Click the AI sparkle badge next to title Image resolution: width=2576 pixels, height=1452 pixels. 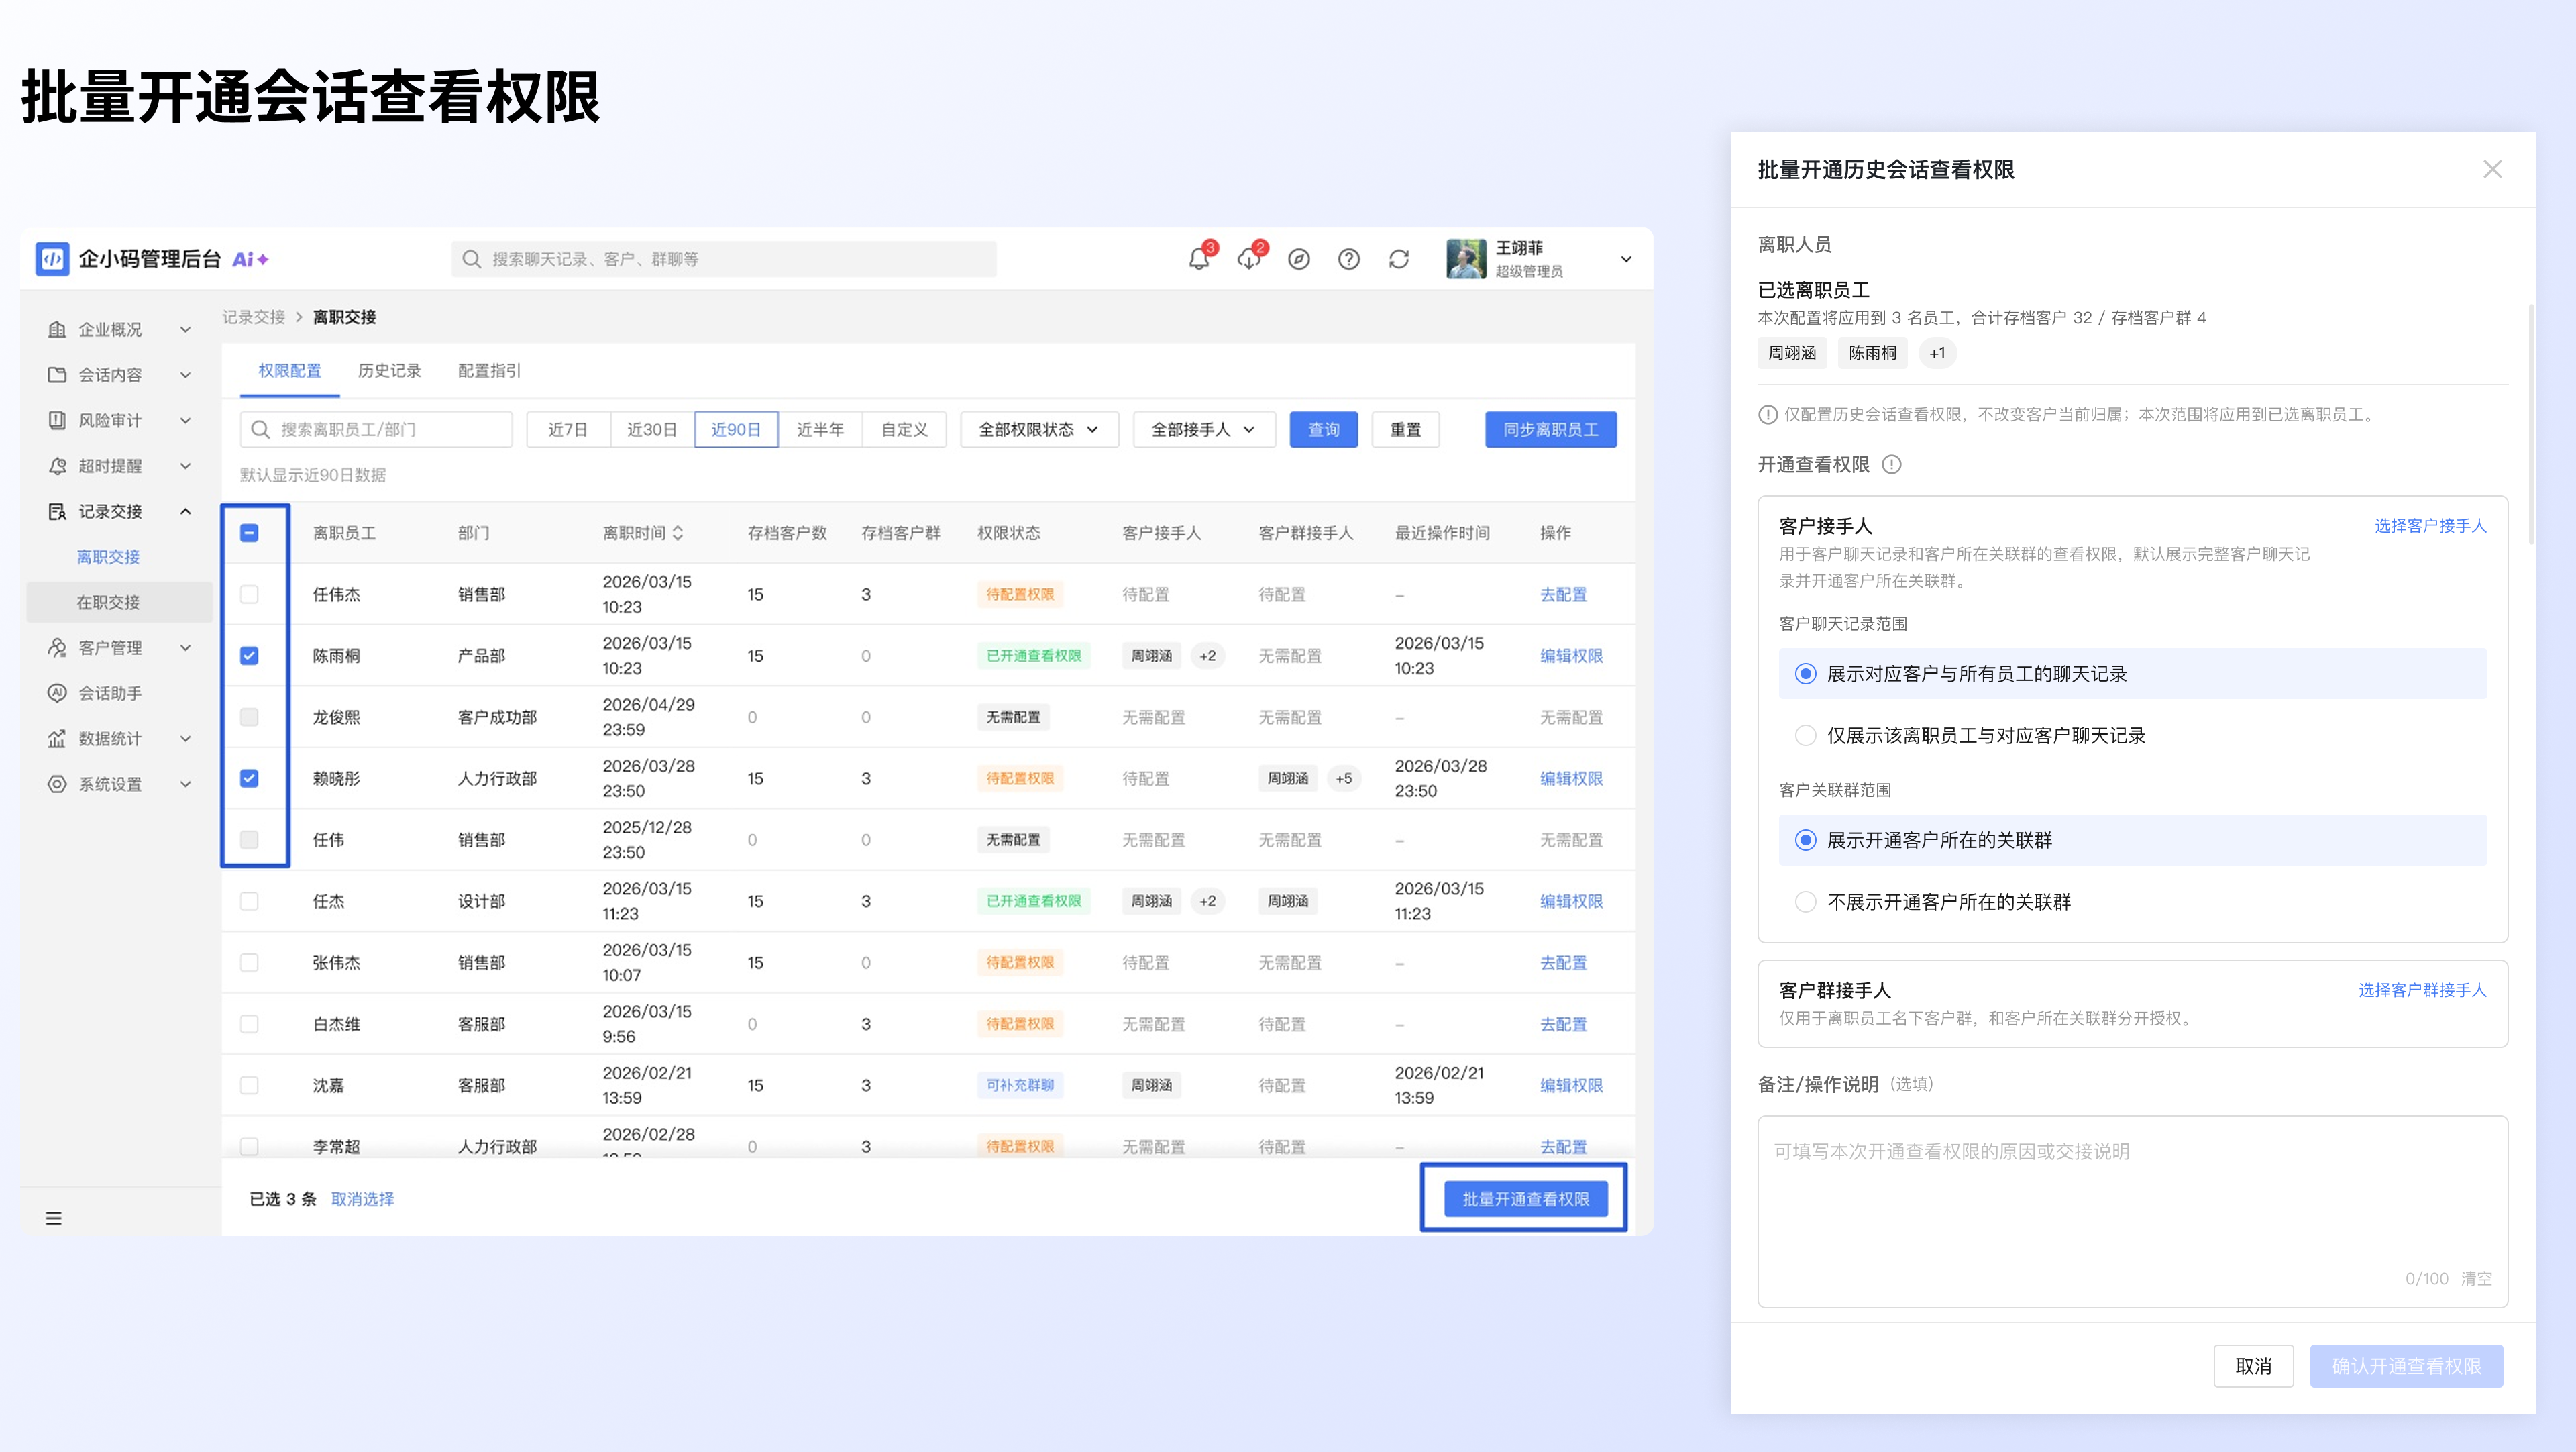click(250, 259)
